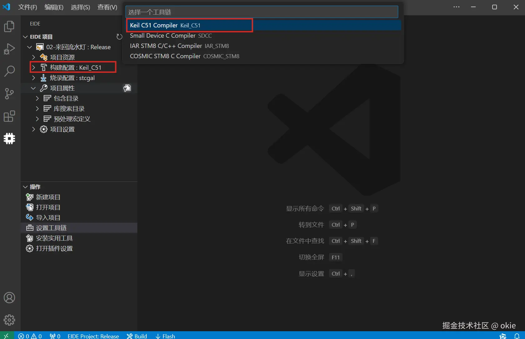This screenshot has width=525, height=339.
Task: Expand the 库搜索目录 node
Action: [x=37, y=109]
